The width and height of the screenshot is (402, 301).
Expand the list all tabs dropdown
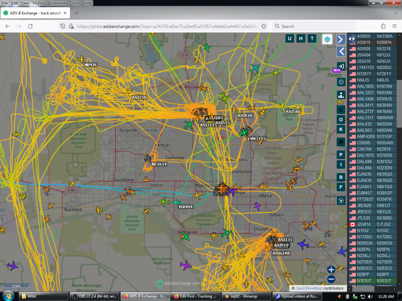pyautogui.click(x=396, y=13)
